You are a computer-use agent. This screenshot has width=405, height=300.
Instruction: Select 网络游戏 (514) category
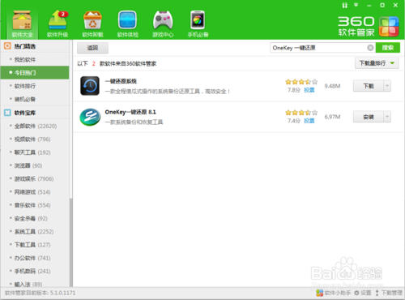pyautogui.click(x=35, y=192)
